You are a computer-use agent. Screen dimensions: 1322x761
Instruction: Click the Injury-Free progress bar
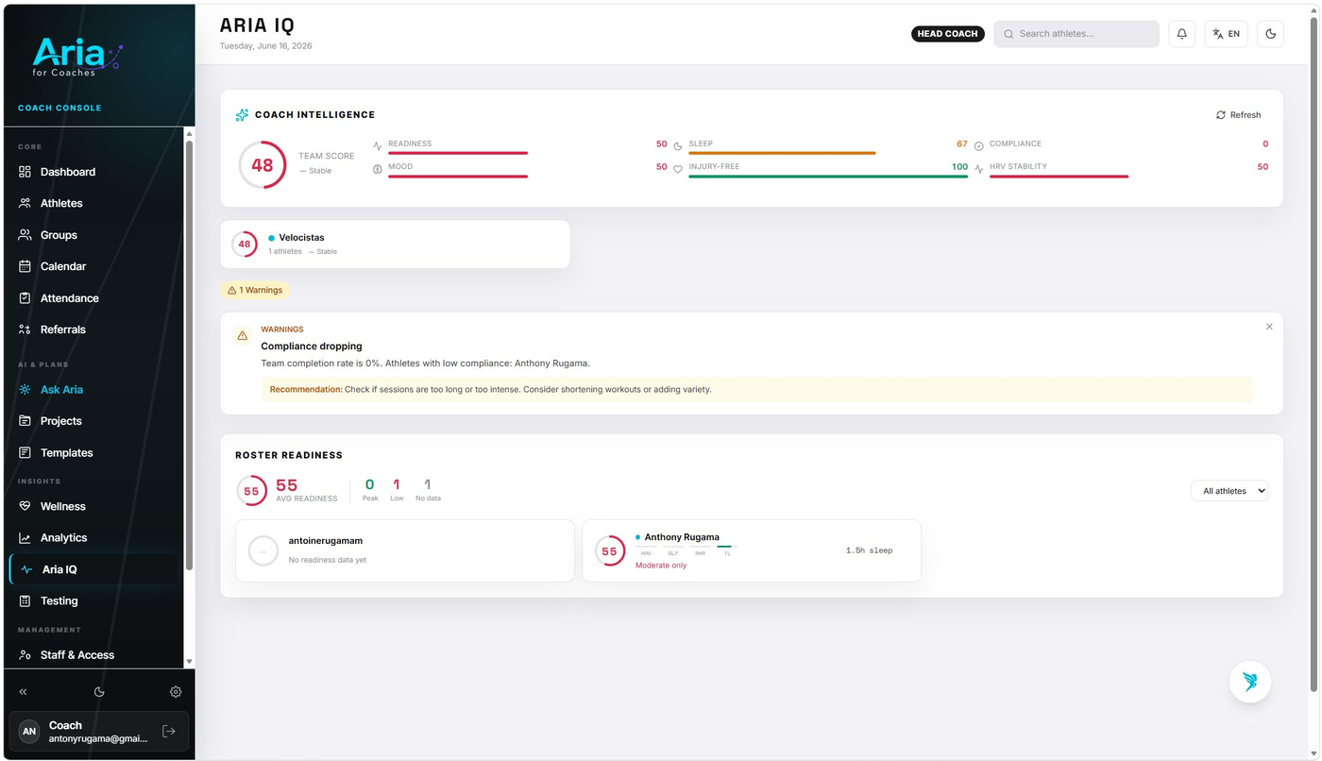828,176
